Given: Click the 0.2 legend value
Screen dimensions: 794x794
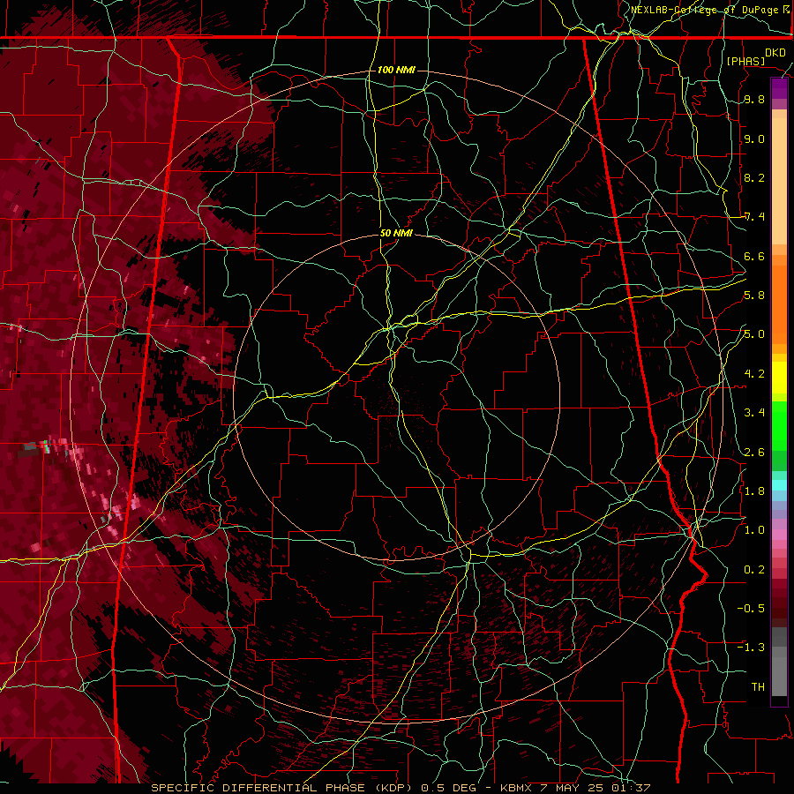Looking at the screenshot, I should (754, 569).
